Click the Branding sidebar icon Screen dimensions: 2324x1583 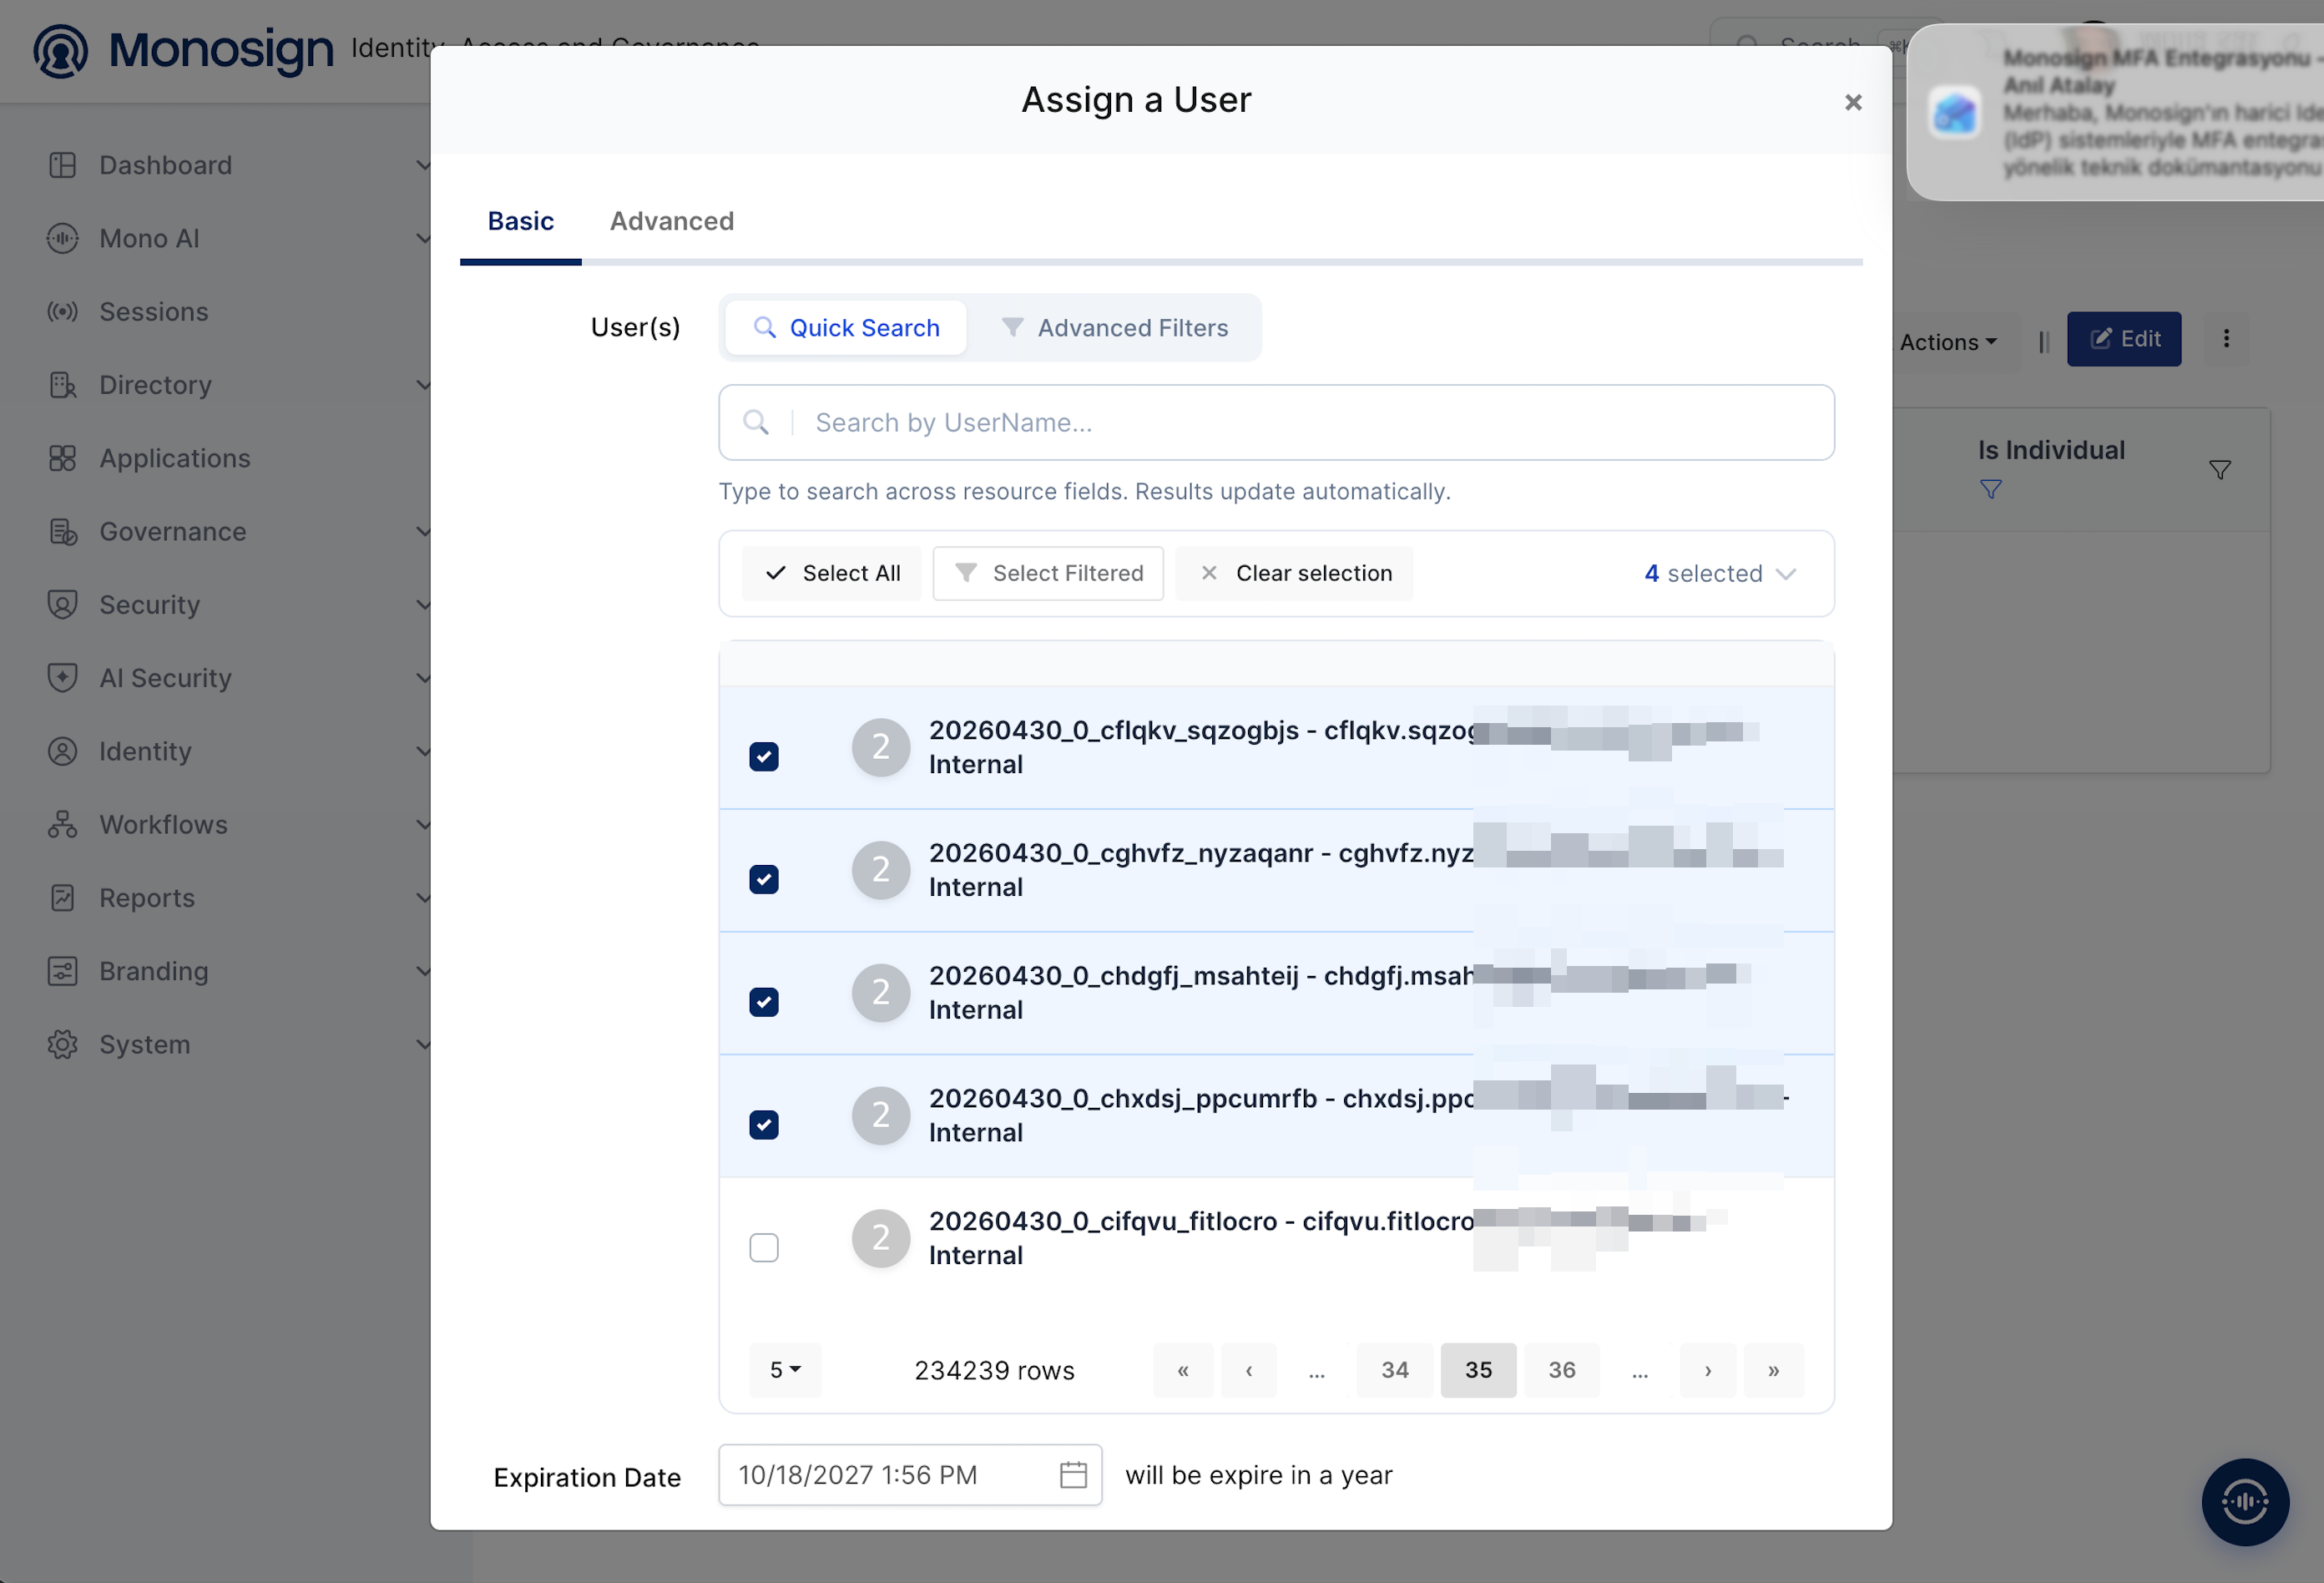pos(62,970)
